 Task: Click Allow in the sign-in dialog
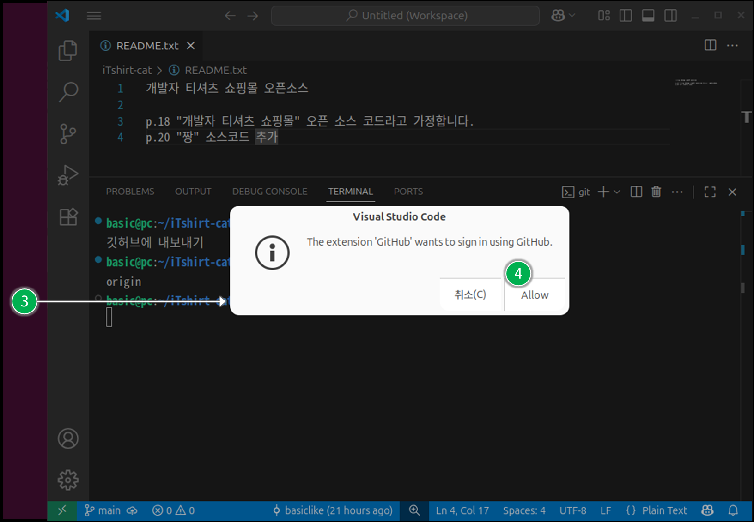535,295
